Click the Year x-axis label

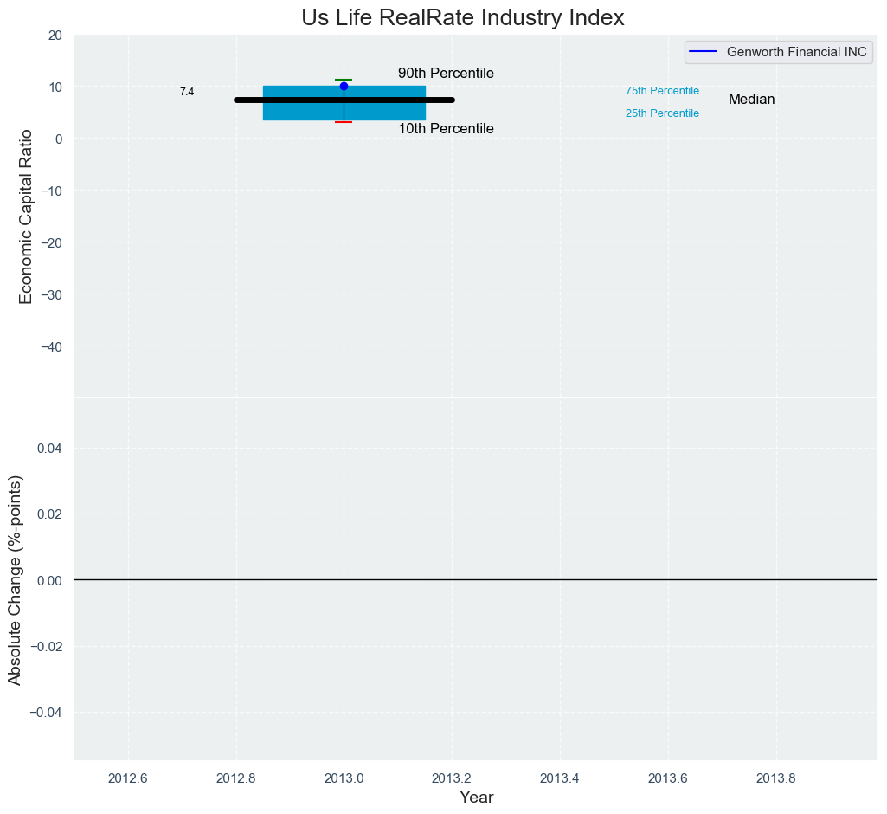(476, 798)
